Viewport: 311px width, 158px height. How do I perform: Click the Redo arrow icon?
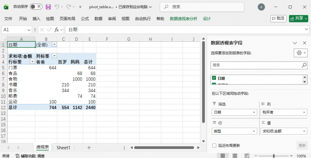(69, 7)
